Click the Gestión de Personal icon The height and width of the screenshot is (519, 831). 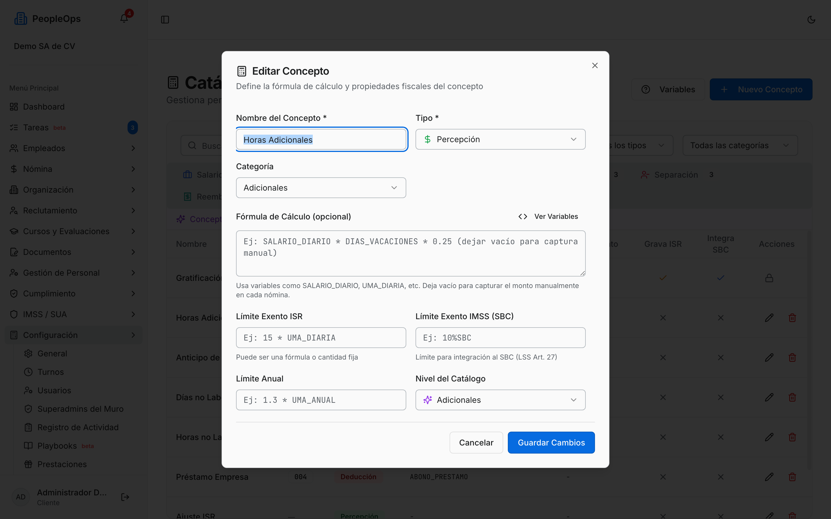14,273
